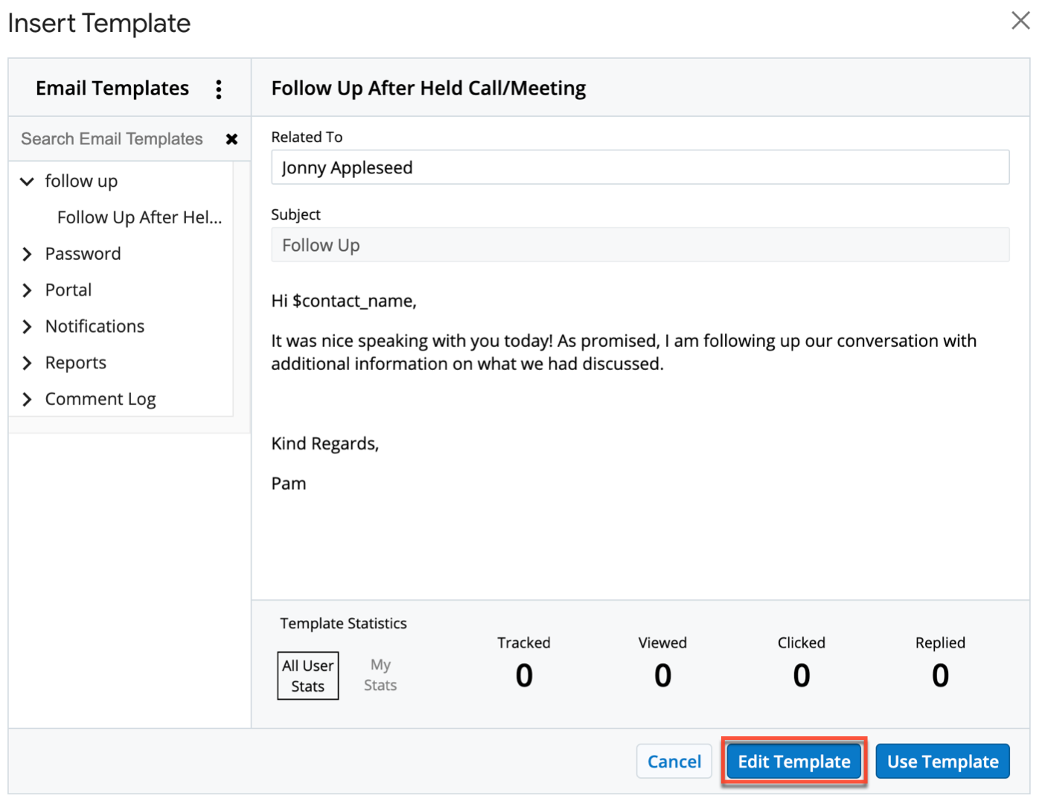This screenshot has width=1042, height=804.
Task: Click the Related To field
Action: tap(639, 167)
